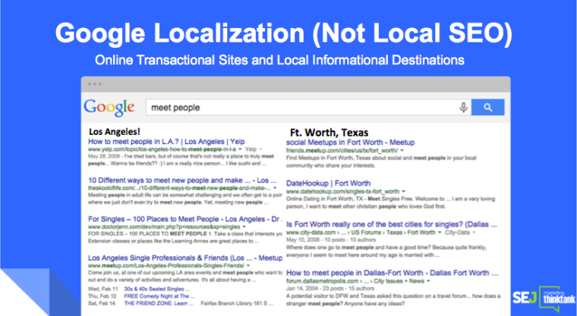Click the friends.meetup.com green URL text
This screenshot has height=316, width=577.
click(x=342, y=151)
